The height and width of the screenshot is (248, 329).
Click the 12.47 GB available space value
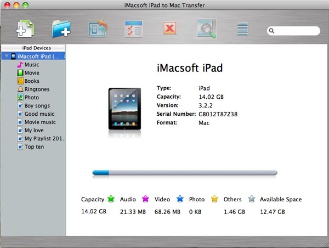click(273, 212)
